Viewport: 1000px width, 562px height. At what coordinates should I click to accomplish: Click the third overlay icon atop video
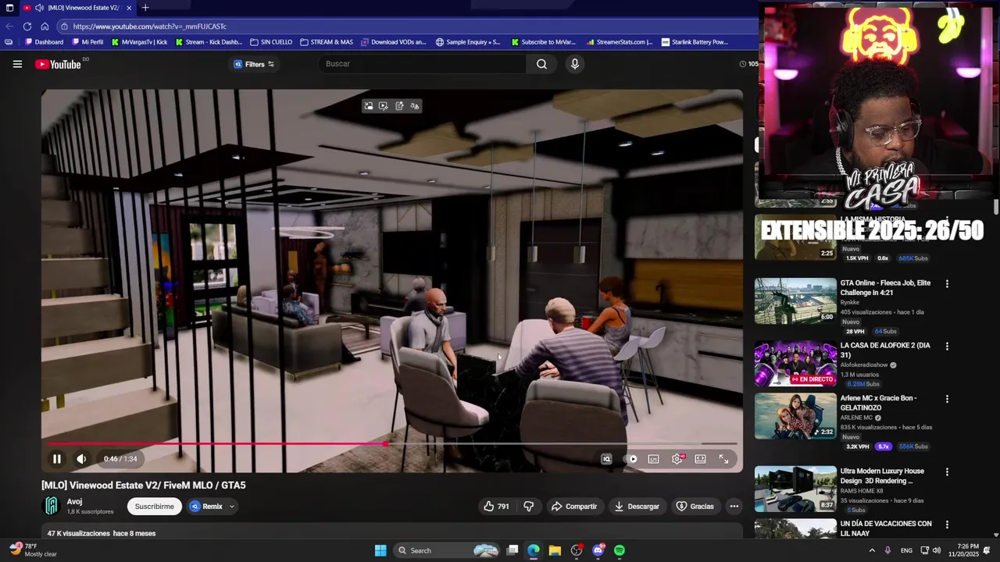click(399, 106)
